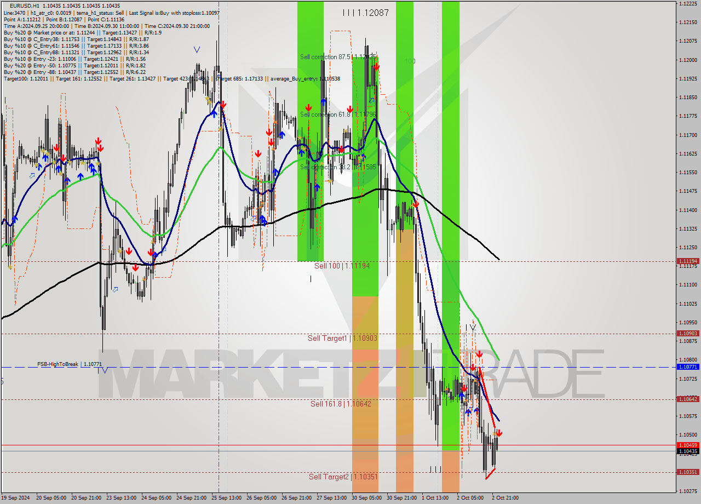Image resolution: width=701 pixels, height=504 pixels.
Task: Click the 'Sell Target1 | 1.10903' label
Action: click(342, 338)
